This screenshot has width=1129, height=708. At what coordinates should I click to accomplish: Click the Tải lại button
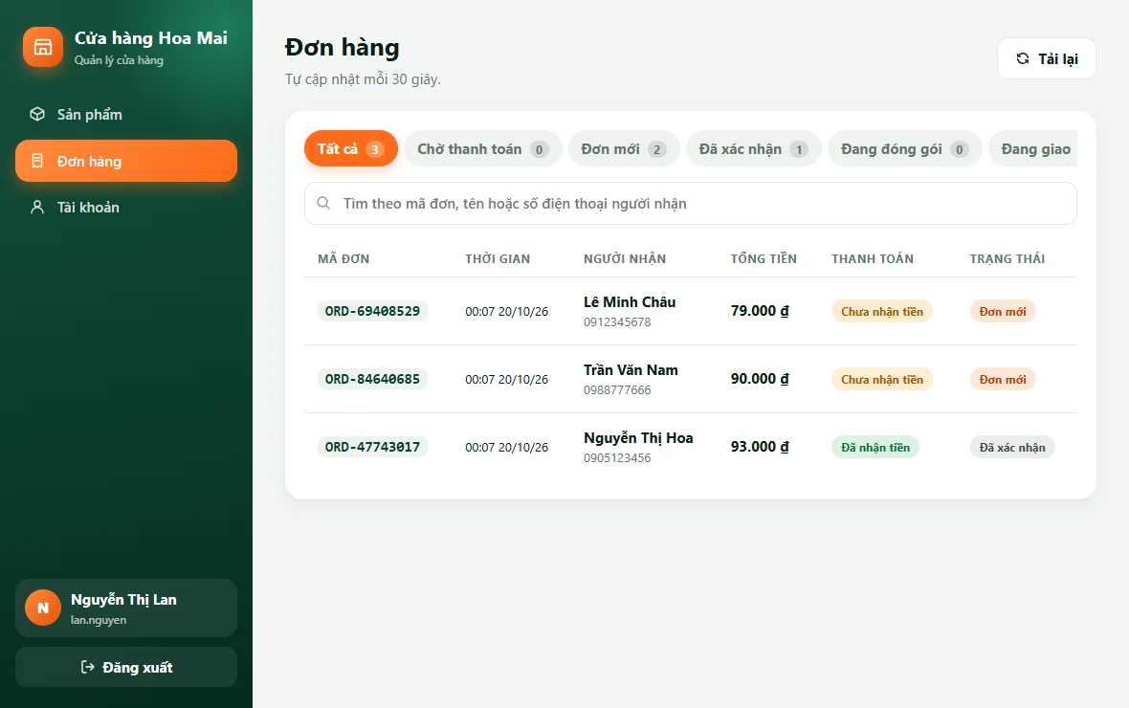coord(1046,58)
